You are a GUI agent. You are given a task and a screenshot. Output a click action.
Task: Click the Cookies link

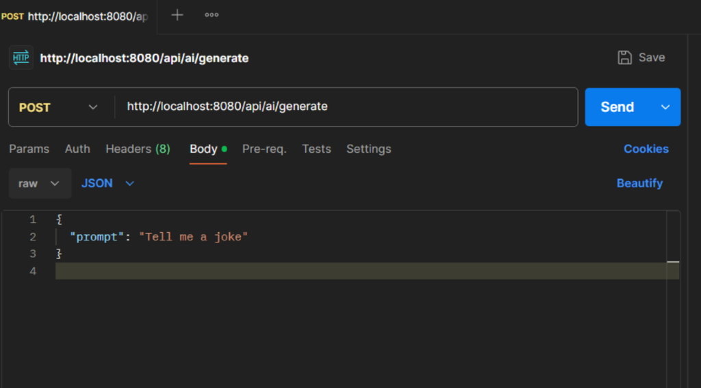[x=646, y=149]
